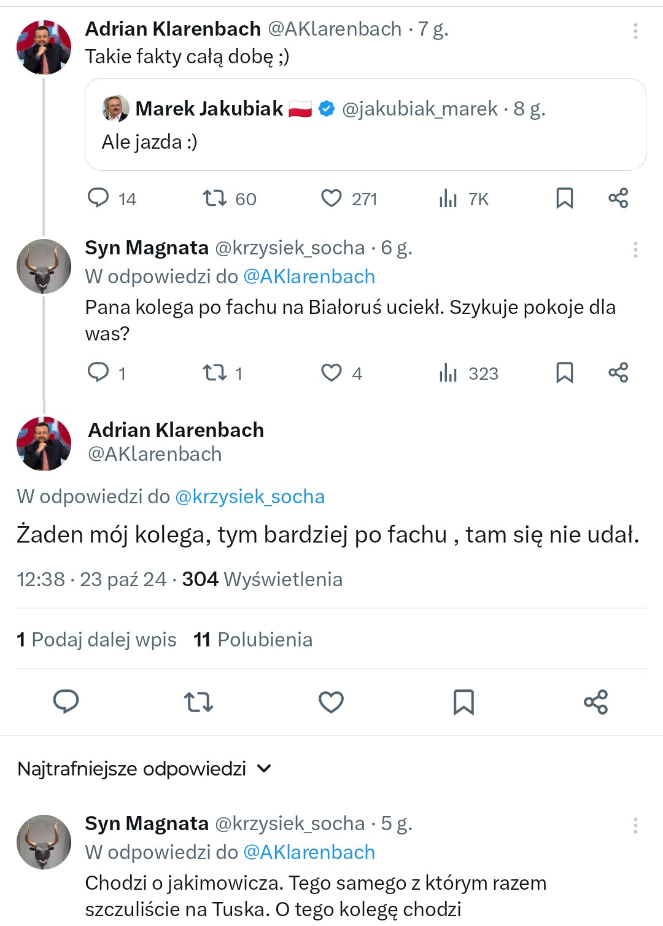The height and width of the screenshot is (926, 663).
Task: Share Syn Magnata's Białoruś reply
Action: (x=618, y=373)
